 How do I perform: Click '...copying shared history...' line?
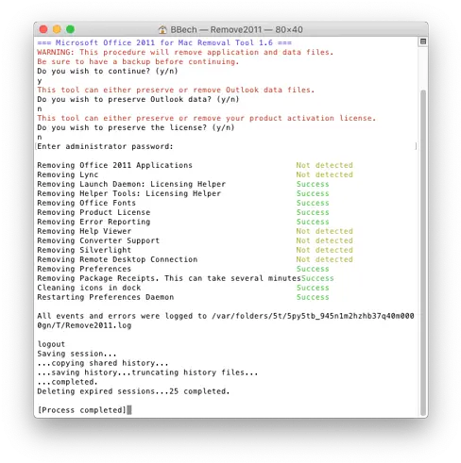coord(103,363)
